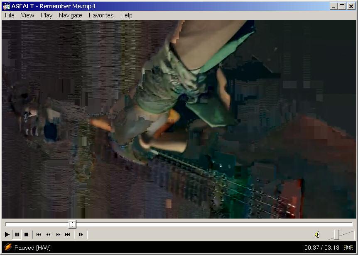Expand the Favorites menu
358x255 pixels.
[101, 15]
